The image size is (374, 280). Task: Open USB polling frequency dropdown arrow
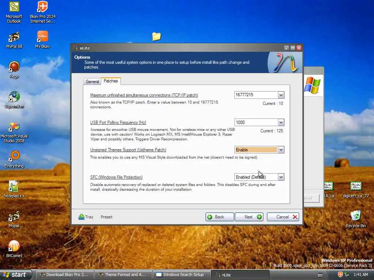tap(281, 122)
